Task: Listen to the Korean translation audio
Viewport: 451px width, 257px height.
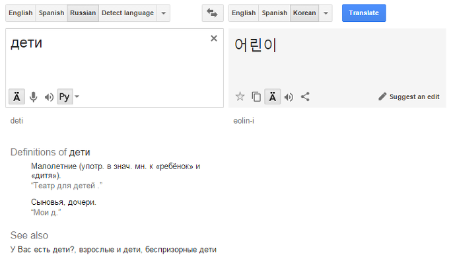Action: click(289, 97)
